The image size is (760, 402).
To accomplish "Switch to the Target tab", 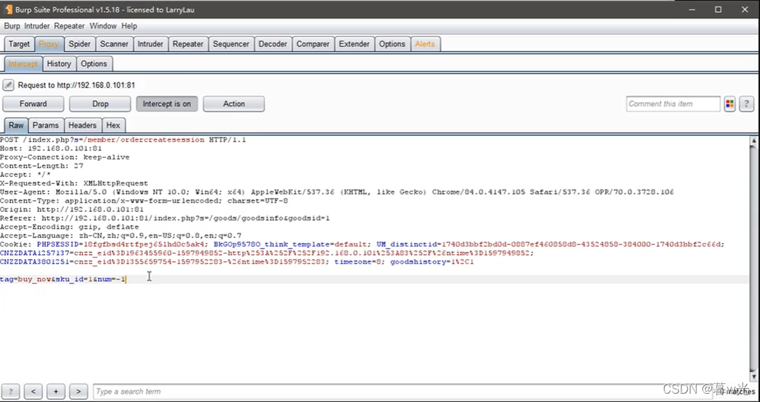I will click(19, 44).
